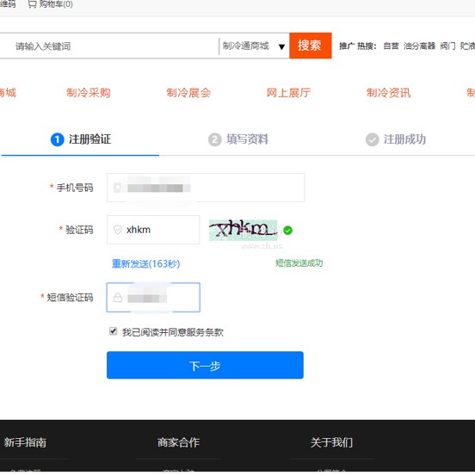Go to 网上展厅 in the navigation
The image size is (475, 475).
click(x=288, y=93)
